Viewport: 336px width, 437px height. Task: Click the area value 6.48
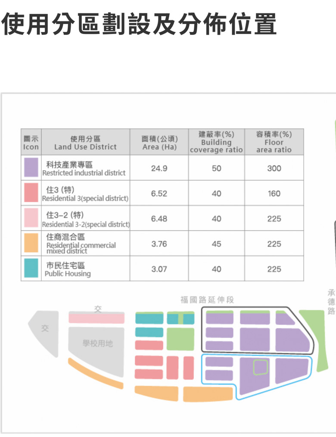coord(159,219)
